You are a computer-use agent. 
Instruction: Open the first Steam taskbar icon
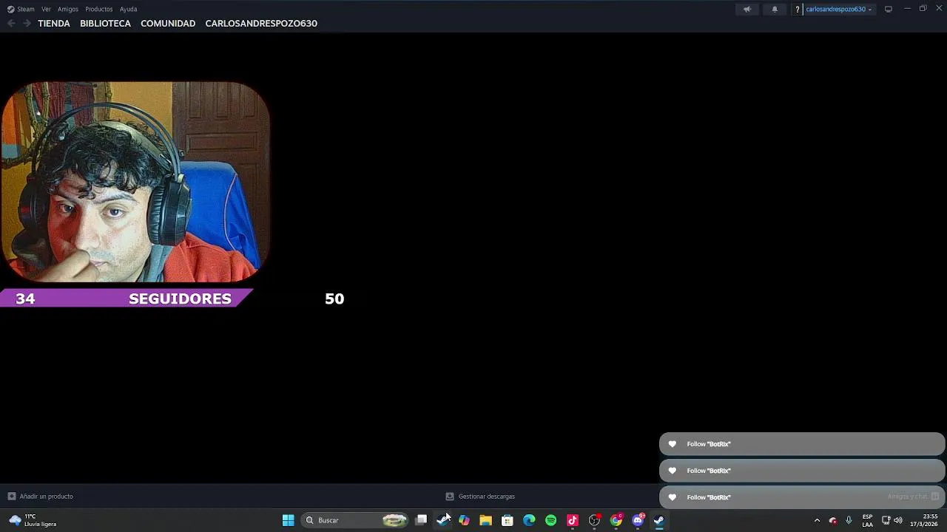click(442, 520)
